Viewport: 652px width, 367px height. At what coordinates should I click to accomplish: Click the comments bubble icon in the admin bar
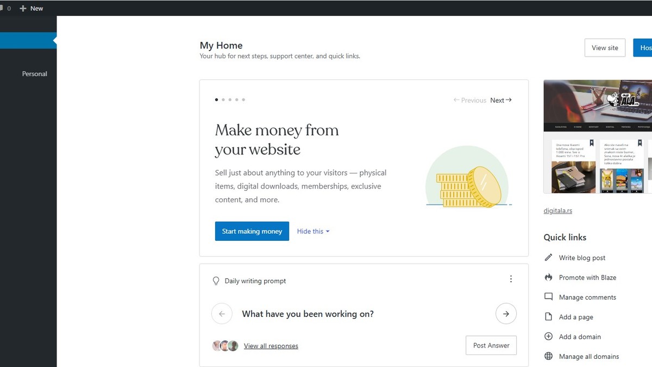[2, 8]
